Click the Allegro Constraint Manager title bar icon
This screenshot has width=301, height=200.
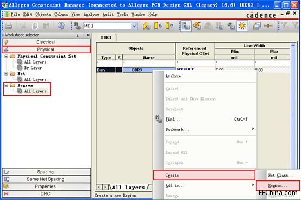coord(4,5)
